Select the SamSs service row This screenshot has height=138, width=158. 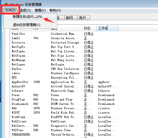(64, 38)
